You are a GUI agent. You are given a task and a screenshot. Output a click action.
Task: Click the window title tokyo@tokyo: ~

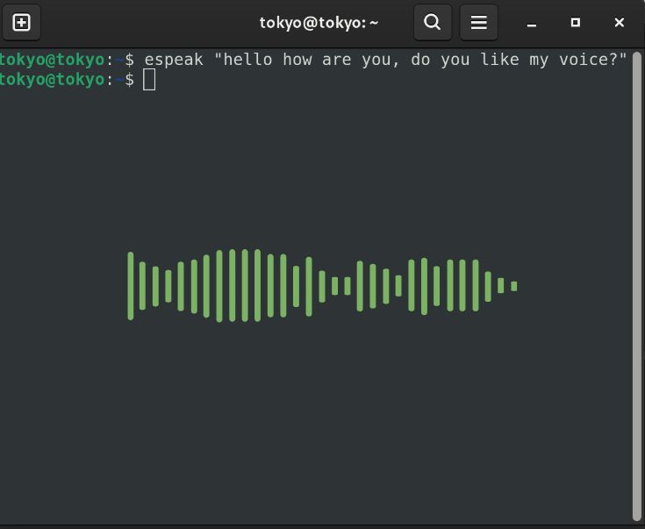pyautogui.click(x=319, y=23)
